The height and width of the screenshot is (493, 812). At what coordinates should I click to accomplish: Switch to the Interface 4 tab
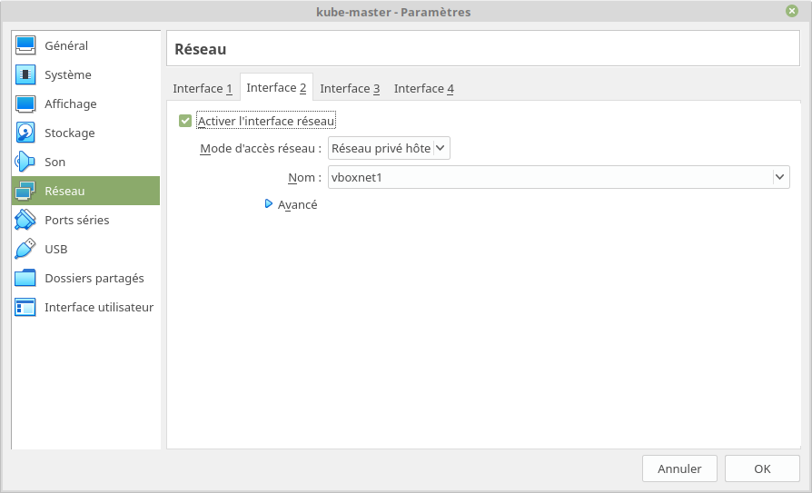coord(423,88)
